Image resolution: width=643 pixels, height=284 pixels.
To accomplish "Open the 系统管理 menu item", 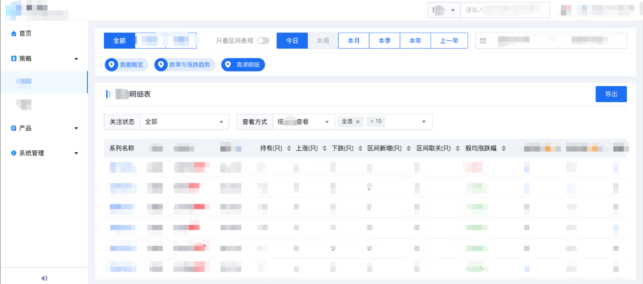I will coord(44,153).
